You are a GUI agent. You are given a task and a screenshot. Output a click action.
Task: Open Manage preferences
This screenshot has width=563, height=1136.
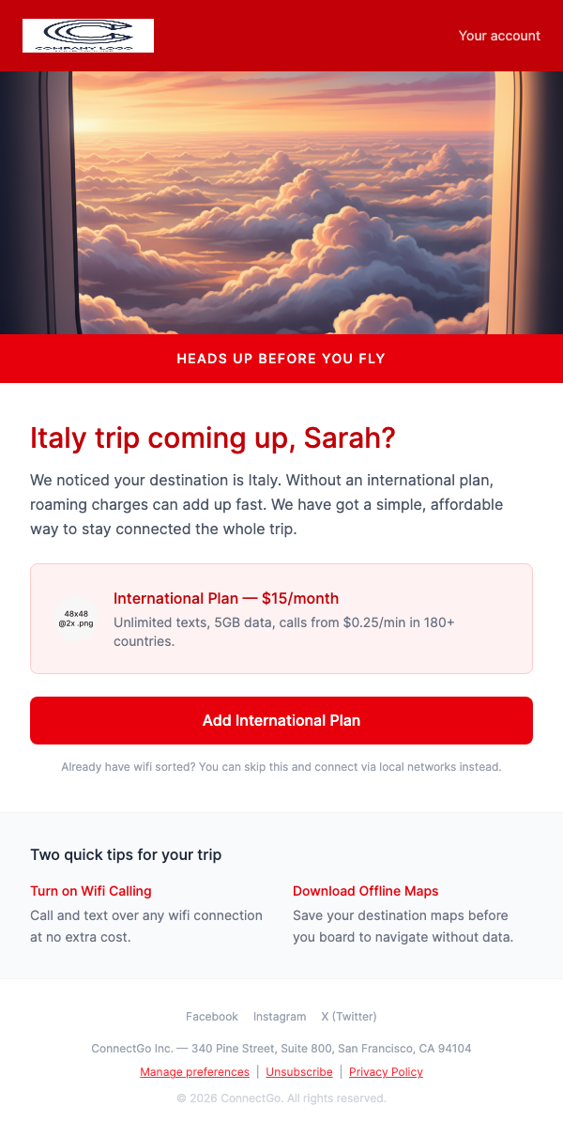(x=194, y=1071)
